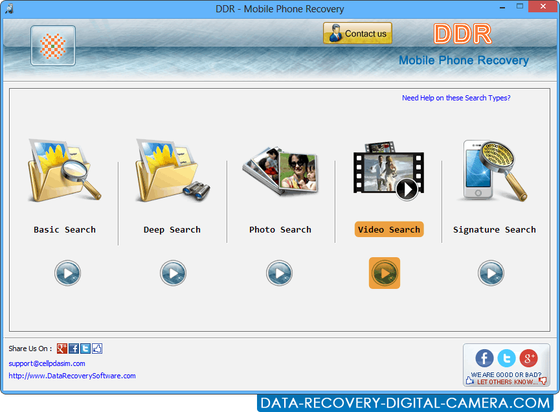This screenshot has height=412, width=560.
Task: Open Need Help on these Search Types link
Action: point(456,98)
